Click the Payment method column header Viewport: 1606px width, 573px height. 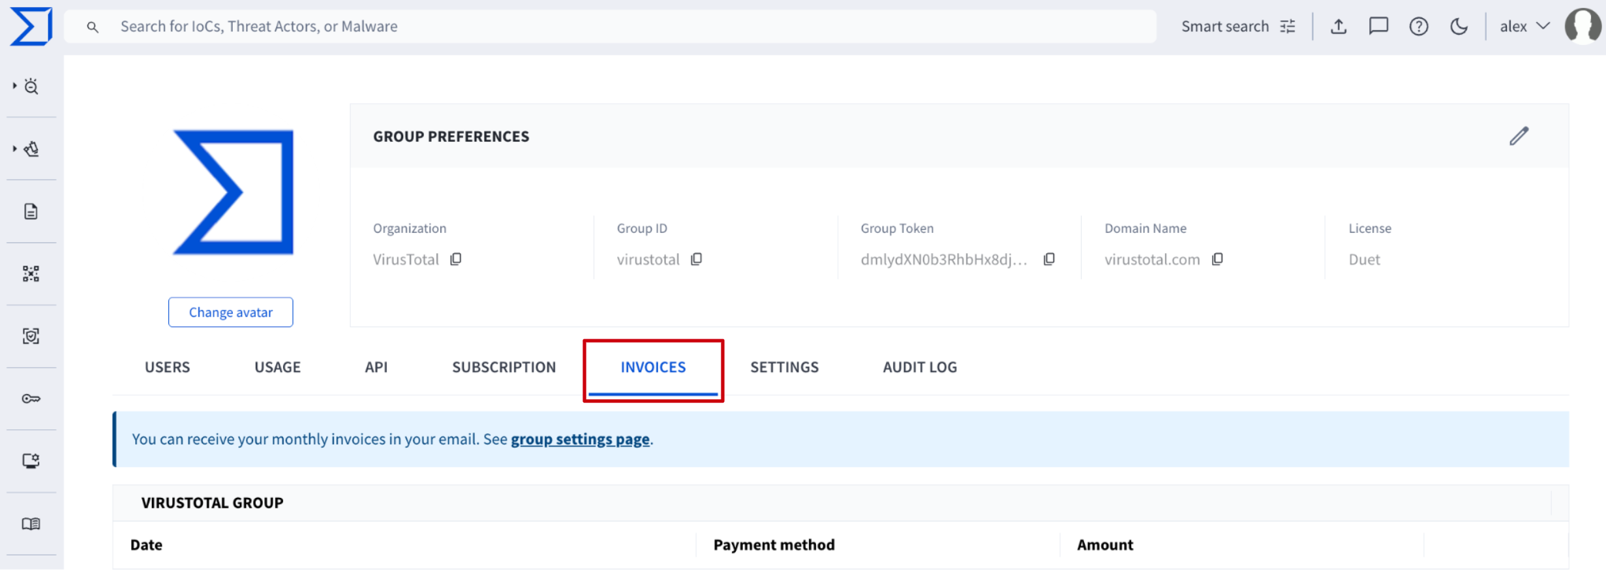tap(774, 545)
